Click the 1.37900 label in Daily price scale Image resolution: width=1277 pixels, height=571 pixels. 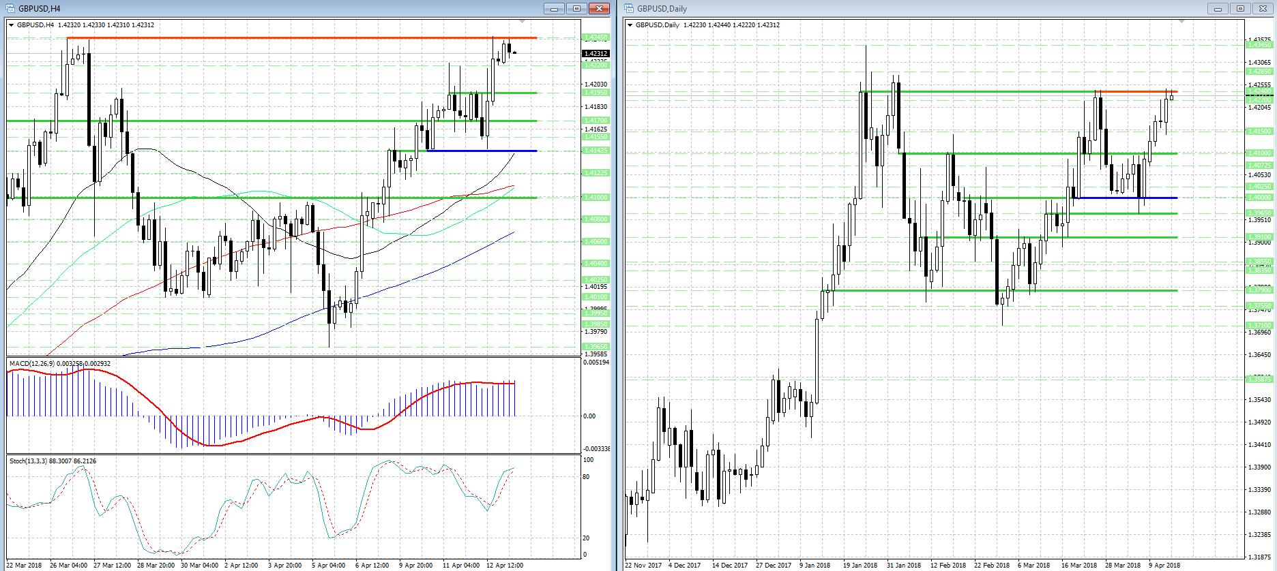coord(1259,290)
